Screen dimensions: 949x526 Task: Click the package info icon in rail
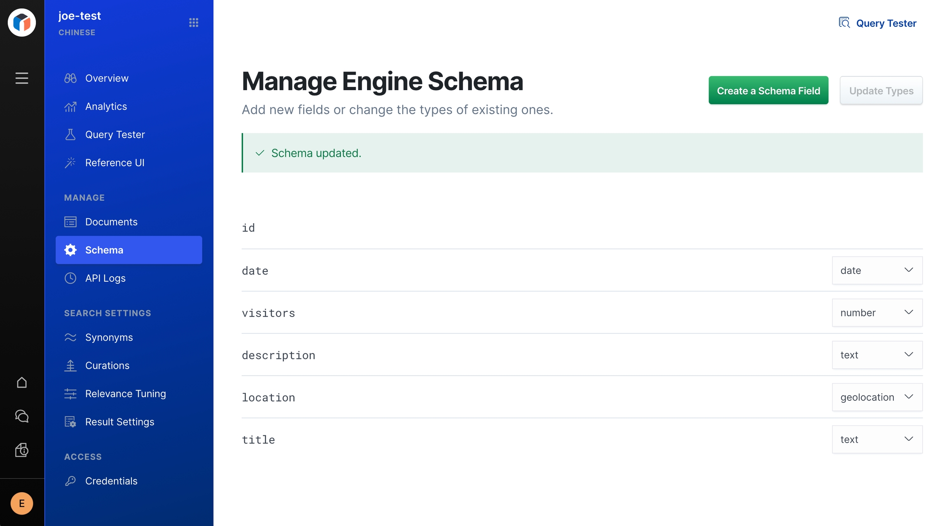22,450
